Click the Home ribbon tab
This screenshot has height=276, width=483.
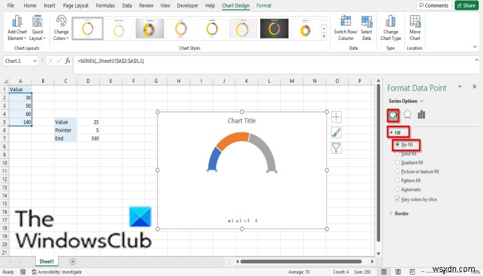(x=30, y=6)
